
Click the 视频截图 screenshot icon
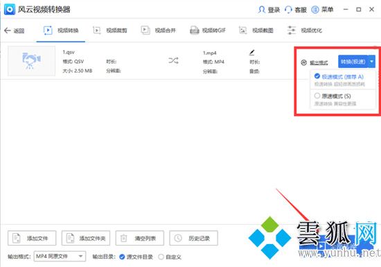coord(242,31)
